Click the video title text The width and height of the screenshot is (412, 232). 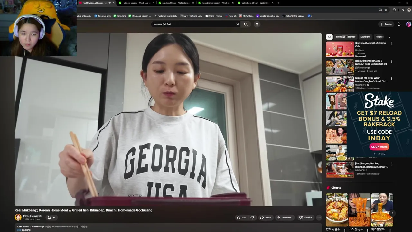pos(83,210)
